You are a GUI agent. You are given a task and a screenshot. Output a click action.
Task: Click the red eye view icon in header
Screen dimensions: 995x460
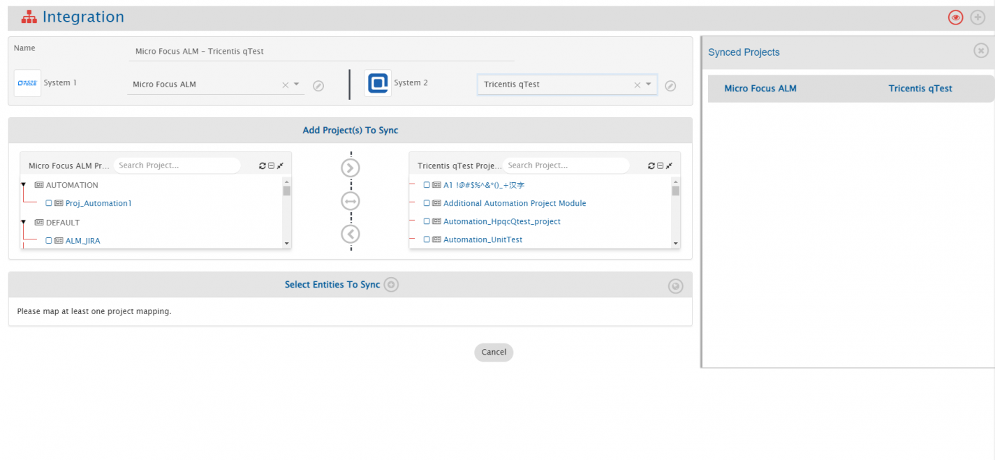(x=955, y=17)
